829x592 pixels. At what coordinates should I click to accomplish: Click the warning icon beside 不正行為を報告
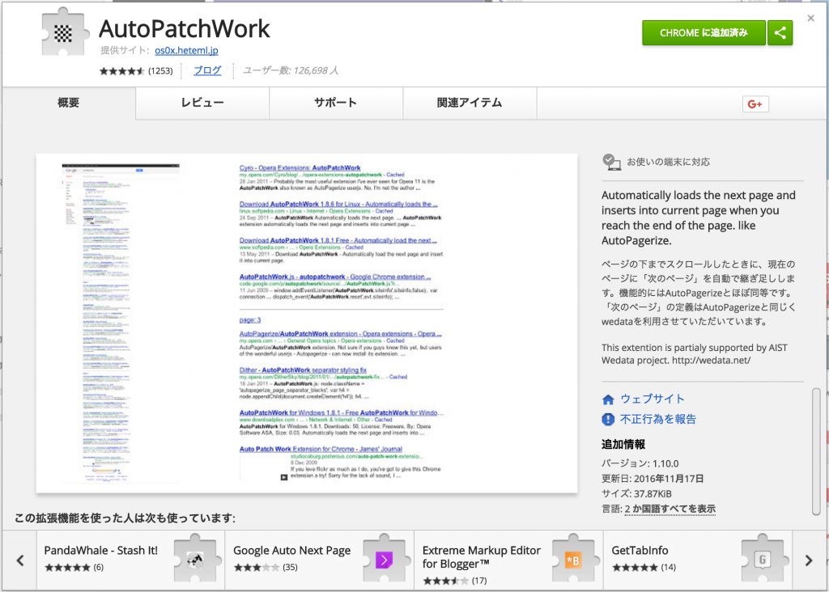pyautogui.click(x=608, y=419)
